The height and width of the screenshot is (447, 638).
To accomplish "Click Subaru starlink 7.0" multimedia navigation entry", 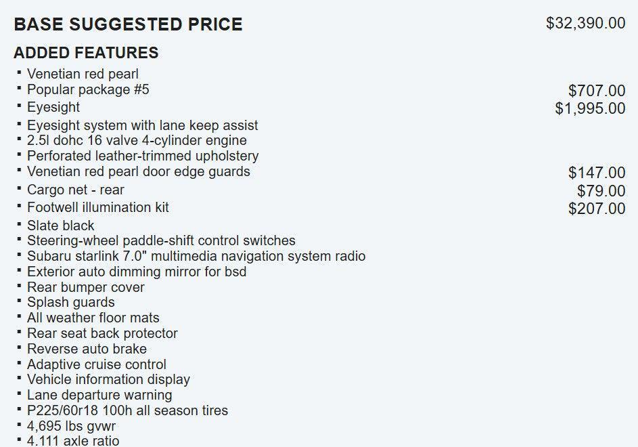I will point(196,256).
